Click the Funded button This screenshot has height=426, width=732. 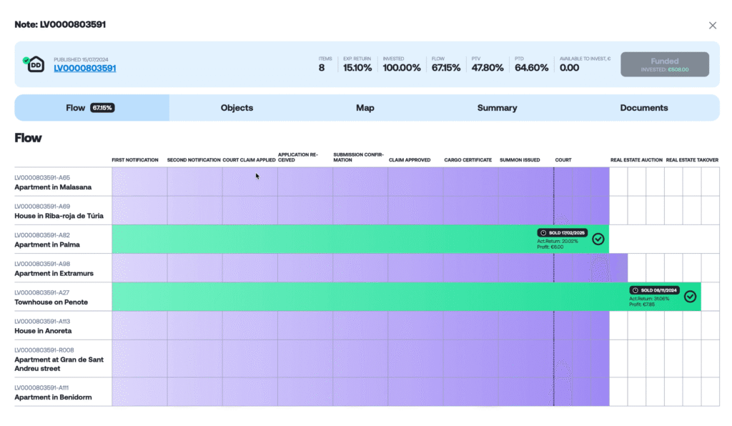pyautogui.click(x=665, y=64)
